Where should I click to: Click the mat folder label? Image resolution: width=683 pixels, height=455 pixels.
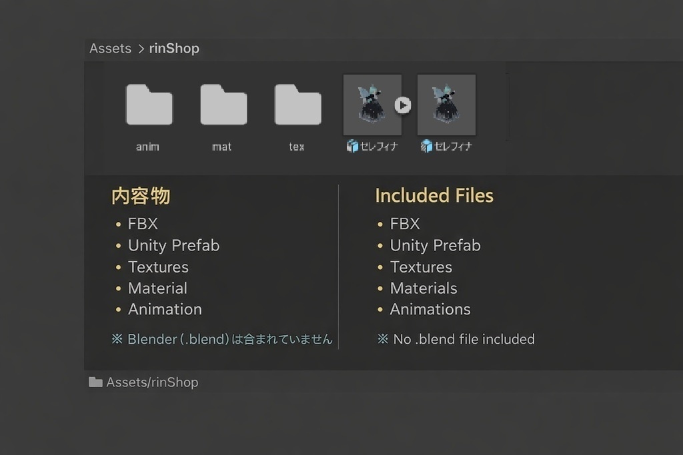[221, 147]
